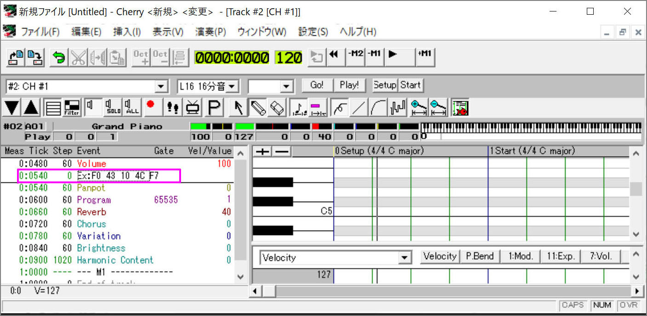Click the green undo arrow icon
This screenshot has height=316, width=647.
point(58,57)
